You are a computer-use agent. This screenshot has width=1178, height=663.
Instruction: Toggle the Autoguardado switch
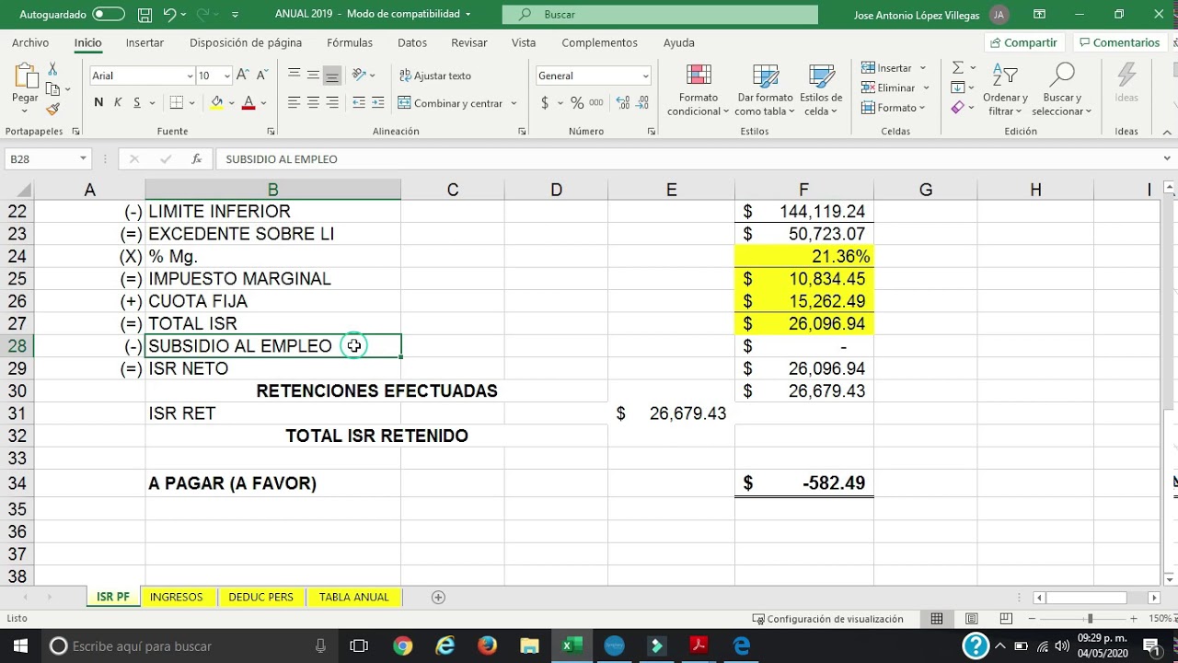pyautogui.click(x=109, y=15)
